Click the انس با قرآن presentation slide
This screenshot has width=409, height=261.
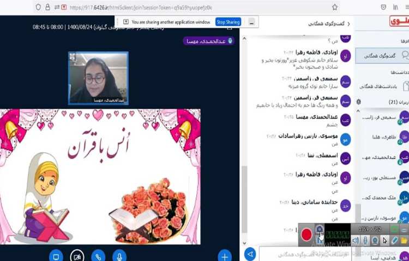click(x=100, y=177)
